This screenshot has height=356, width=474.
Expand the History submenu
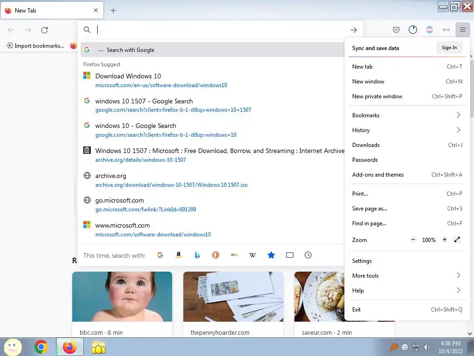407,130
